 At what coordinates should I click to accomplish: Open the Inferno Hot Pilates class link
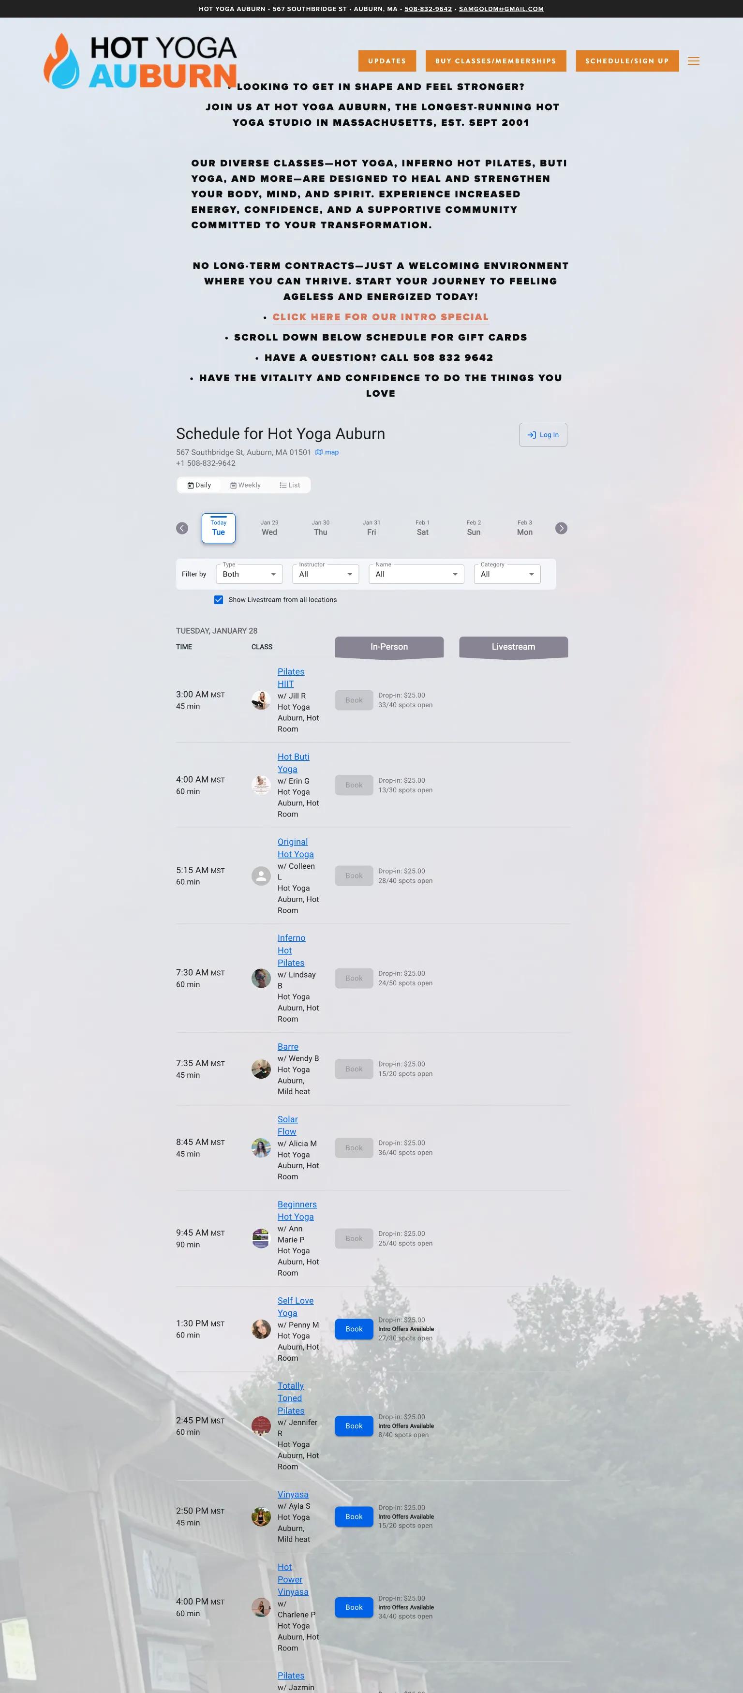(291, 950)
